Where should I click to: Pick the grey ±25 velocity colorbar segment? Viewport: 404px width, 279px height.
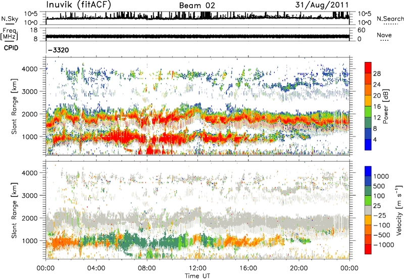(x=368, y=210)
